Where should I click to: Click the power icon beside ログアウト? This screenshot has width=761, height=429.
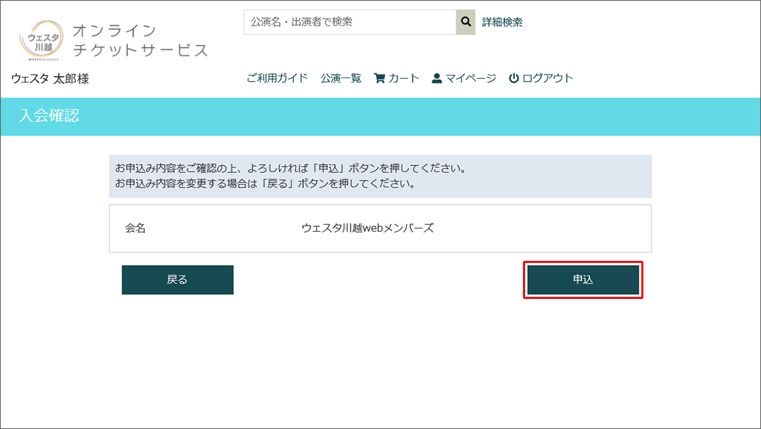point(513,78)
